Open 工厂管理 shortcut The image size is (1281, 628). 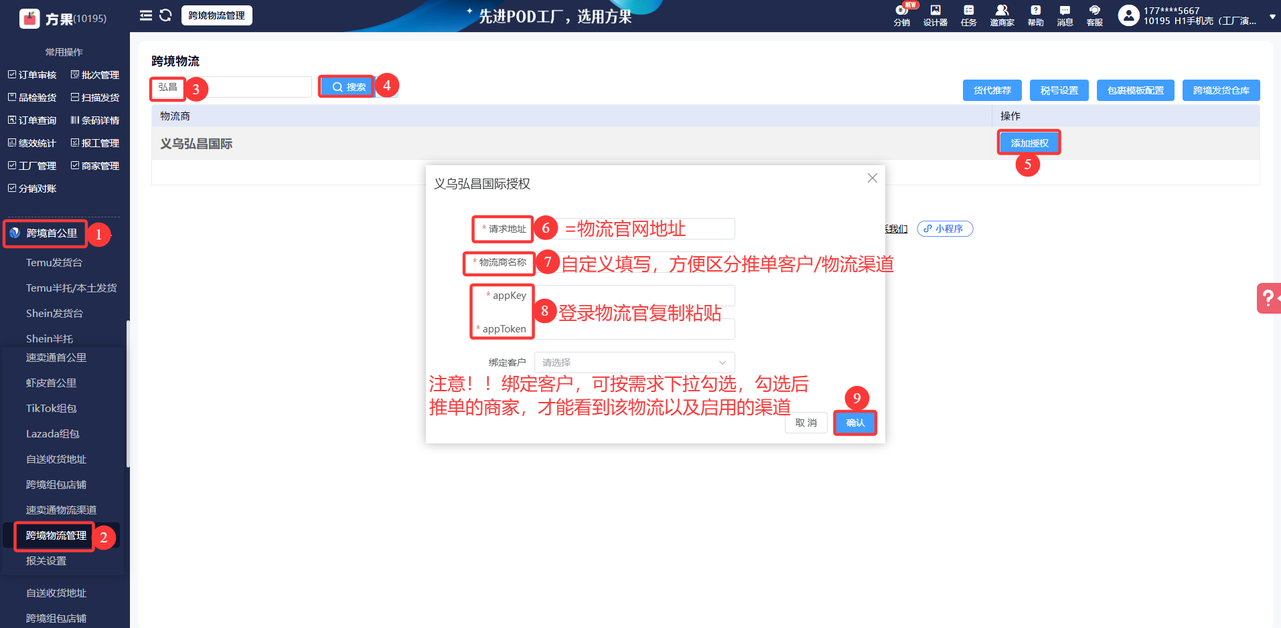coord(32,166)
